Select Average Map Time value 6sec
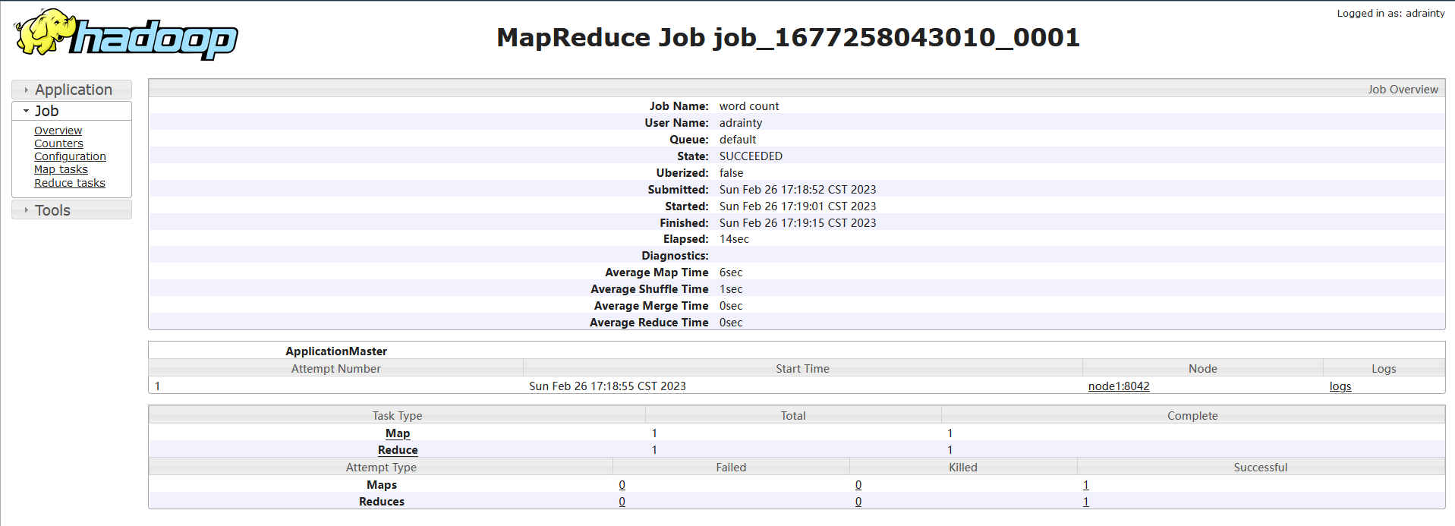Screen dimensions: 1455x526 pyautogui.click(x=731, y=272)
